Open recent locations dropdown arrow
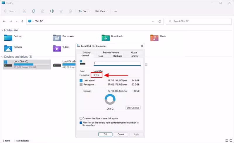The width and height of the screenshot is (234, 143). [17, 21]
